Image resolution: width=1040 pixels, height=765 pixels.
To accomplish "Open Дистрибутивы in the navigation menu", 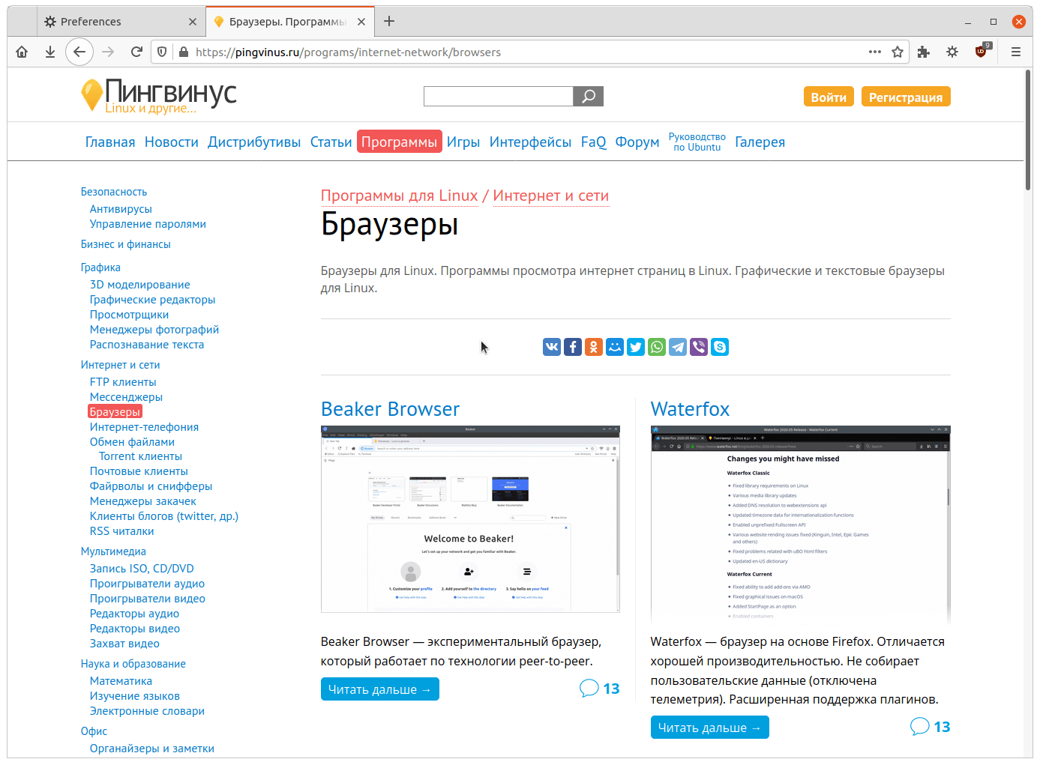I will coord(254,142).
